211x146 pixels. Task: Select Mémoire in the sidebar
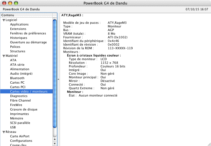(x=17, y=118)
